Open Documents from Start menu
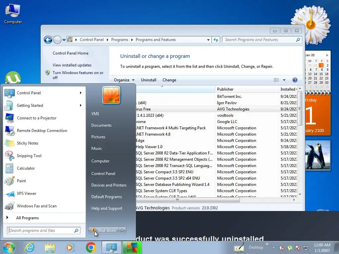This screenshot has height=254, width=339. click(101, 125)
